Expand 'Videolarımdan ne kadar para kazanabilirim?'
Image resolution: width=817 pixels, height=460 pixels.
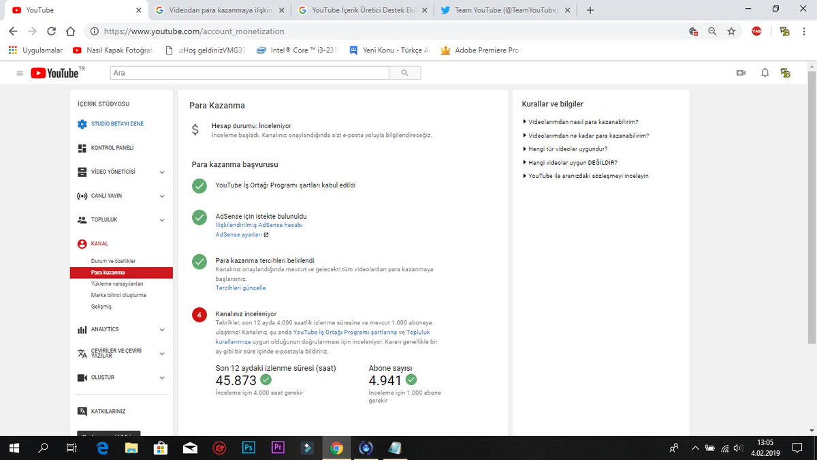click(586, 136)
